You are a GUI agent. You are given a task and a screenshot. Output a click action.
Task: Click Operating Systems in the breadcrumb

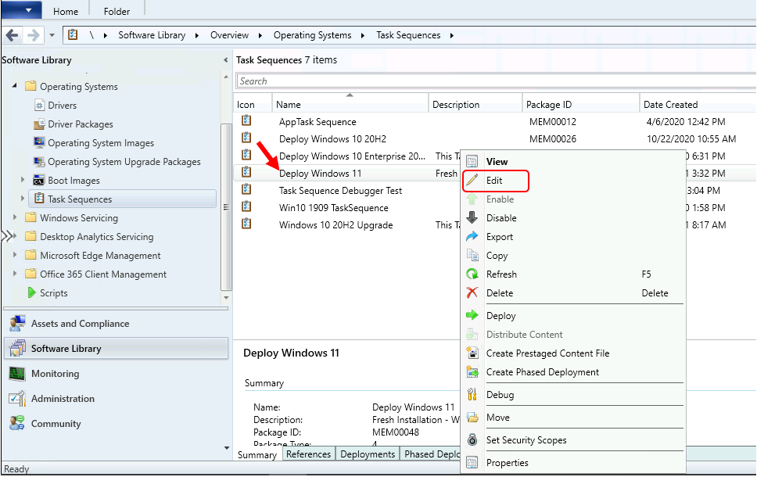coord(312,35)
